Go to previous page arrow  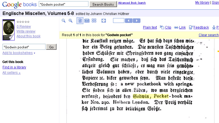[x=129, y=21]
